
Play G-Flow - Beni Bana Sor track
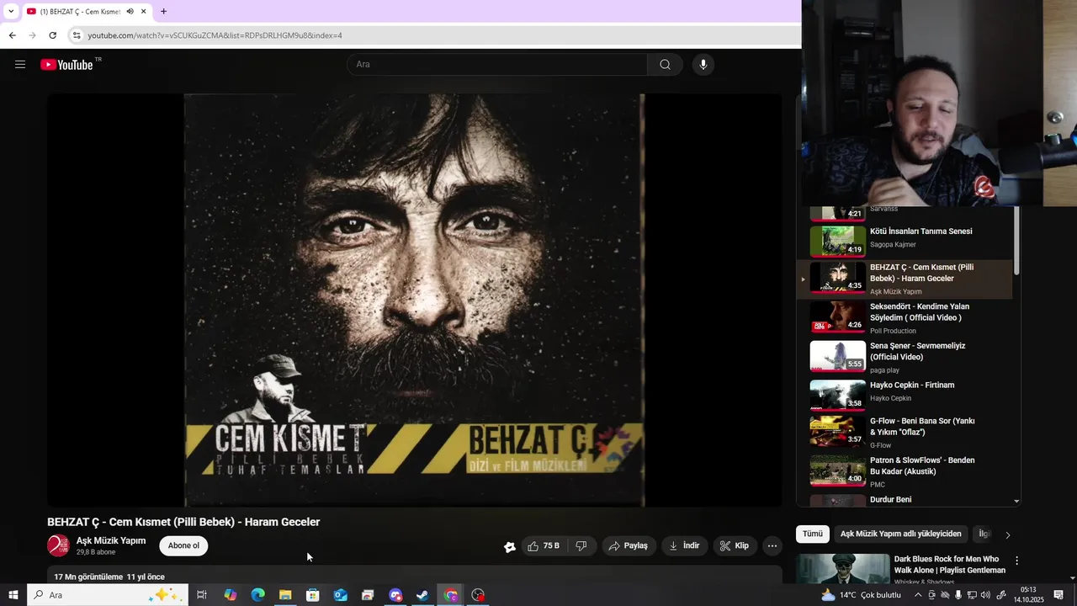click(x=905, y=431)
